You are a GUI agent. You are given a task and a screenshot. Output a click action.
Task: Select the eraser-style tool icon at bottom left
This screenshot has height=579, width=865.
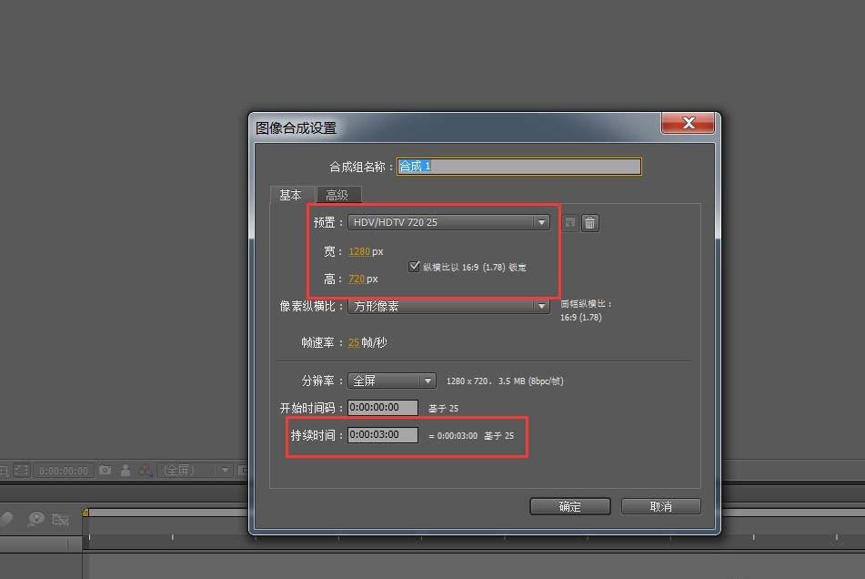[x=8, y=517]
